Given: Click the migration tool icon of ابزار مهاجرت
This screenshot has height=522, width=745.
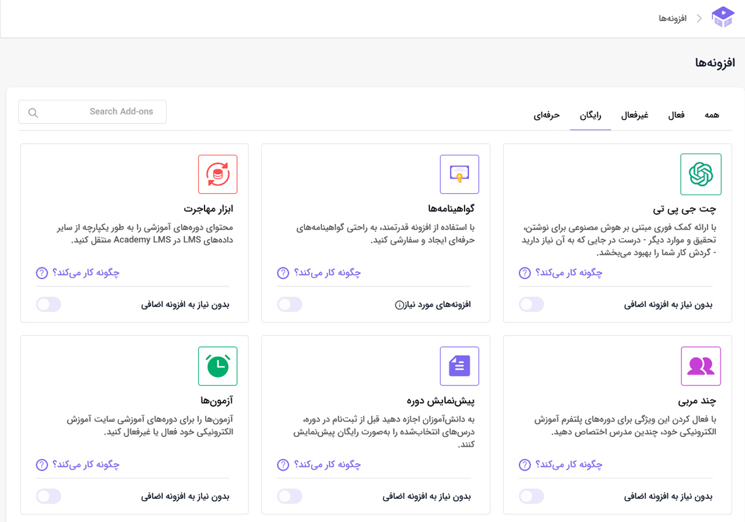Looking at the screenshot, I should 218,174.
